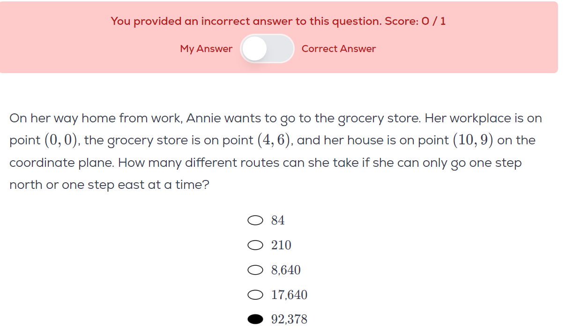
Task: Click the "Score: 0 / 1" text
Action: tap(415, 21)
